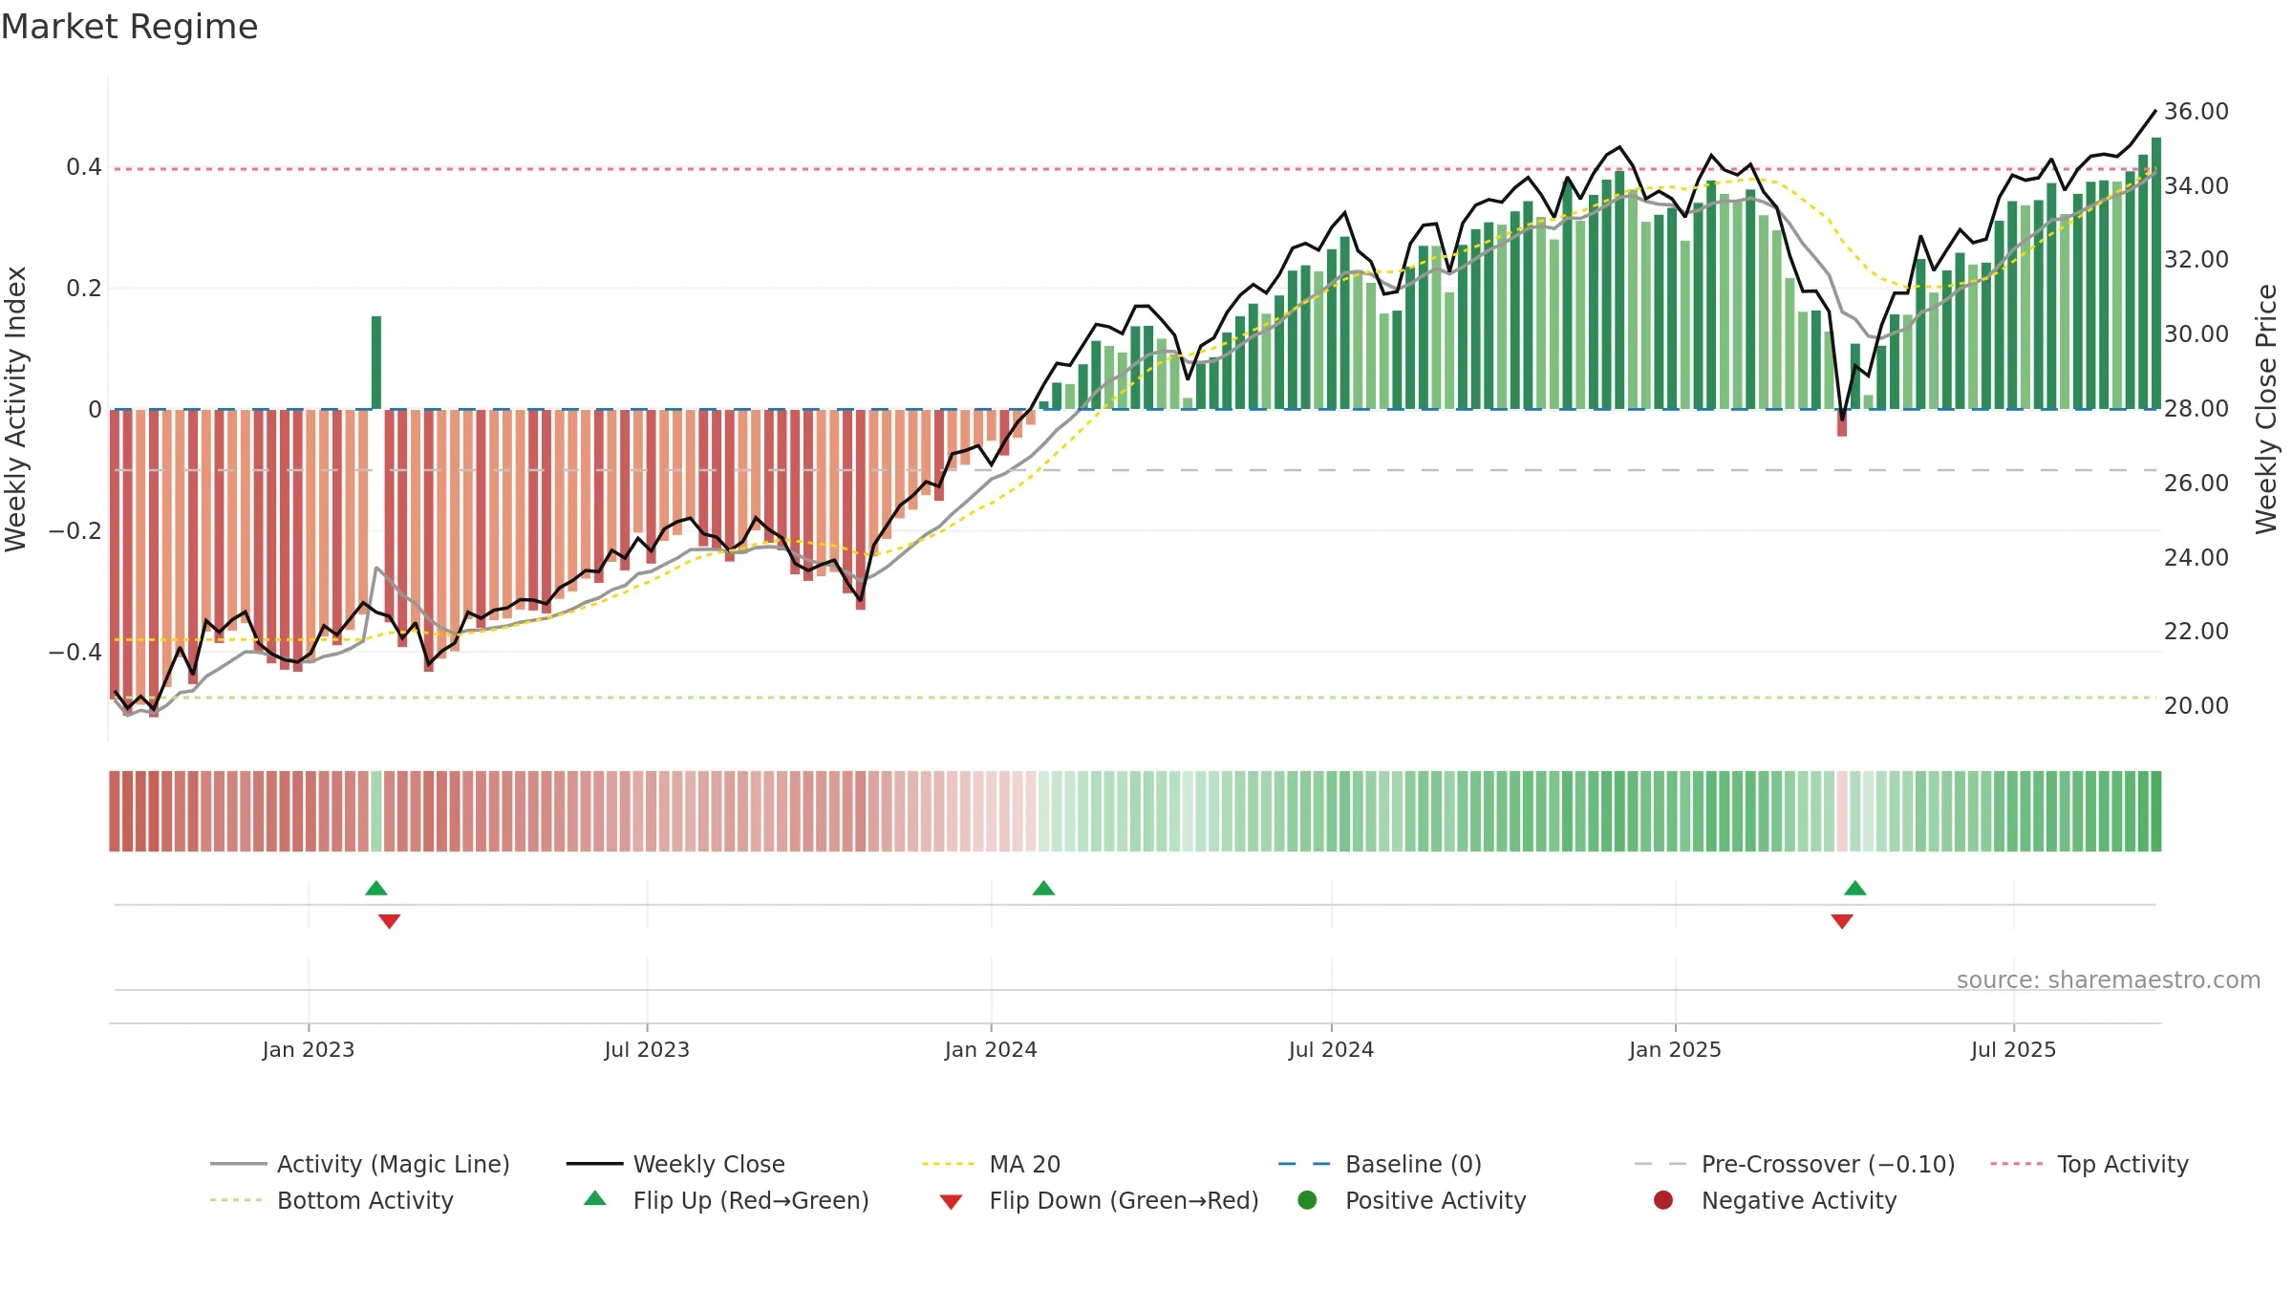
Task: Click the green flip-up marker near April 2025
Action: point(1855,888)
